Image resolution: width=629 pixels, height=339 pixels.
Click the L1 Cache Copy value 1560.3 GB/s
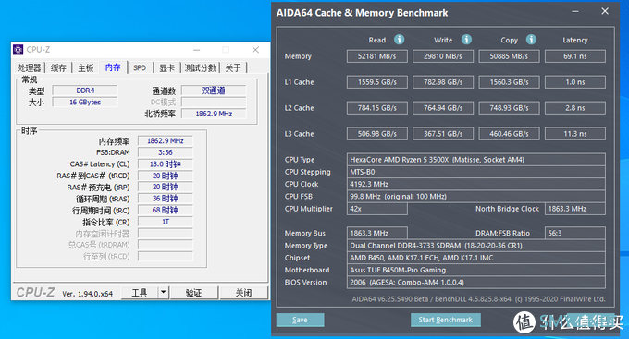tap(509, 82)
